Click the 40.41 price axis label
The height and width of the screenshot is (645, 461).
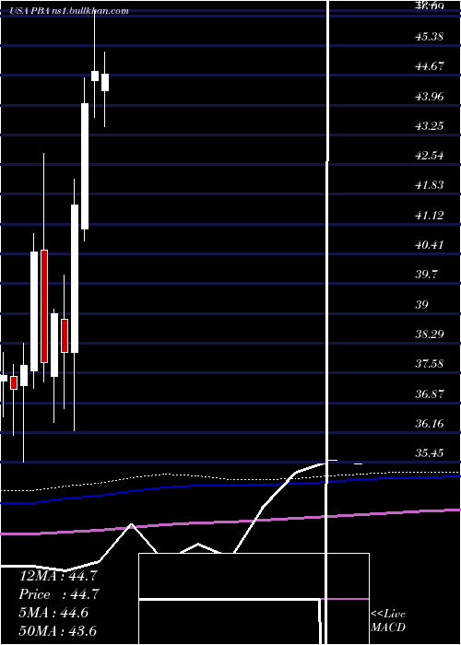(x=430, y=245)
